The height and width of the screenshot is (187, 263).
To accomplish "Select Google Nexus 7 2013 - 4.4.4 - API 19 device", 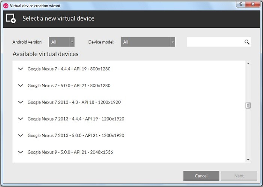I will coord(76,119).
